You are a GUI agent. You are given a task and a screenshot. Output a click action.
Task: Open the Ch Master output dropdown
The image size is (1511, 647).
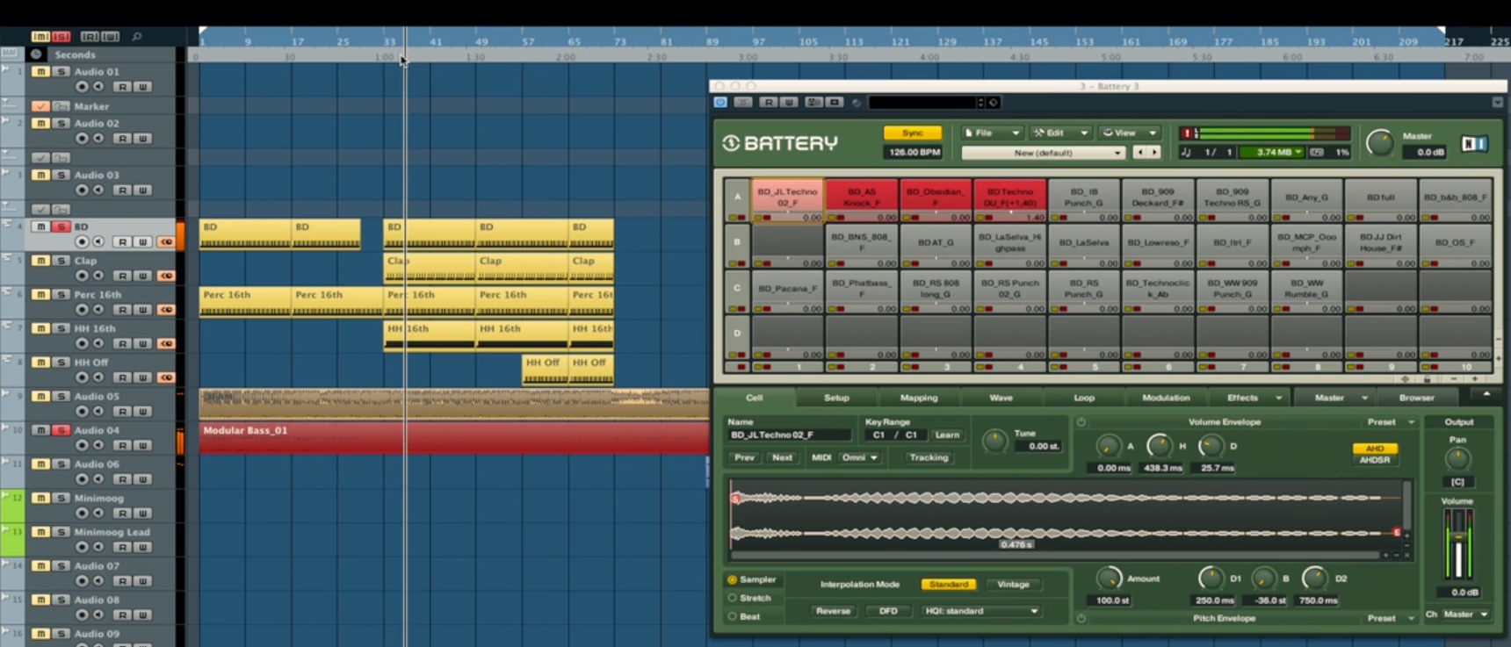tap(1465, 615)
